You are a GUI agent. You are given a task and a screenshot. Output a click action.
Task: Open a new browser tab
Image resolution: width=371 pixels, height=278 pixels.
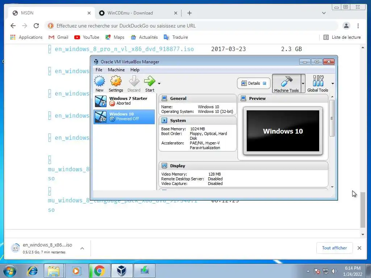coord(189,13)
